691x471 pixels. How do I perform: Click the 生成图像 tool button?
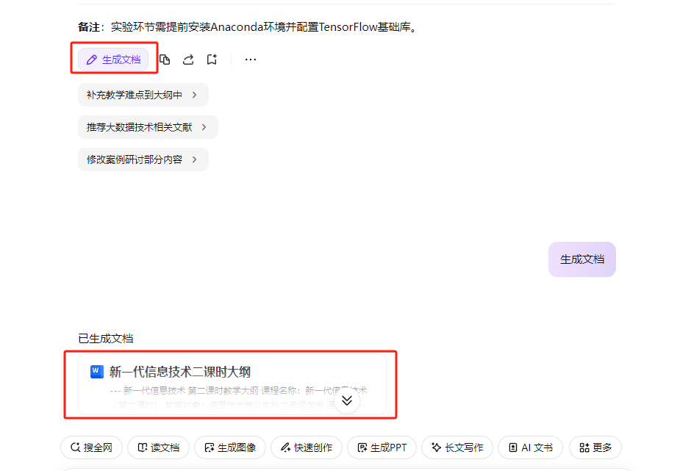[229, 447]
